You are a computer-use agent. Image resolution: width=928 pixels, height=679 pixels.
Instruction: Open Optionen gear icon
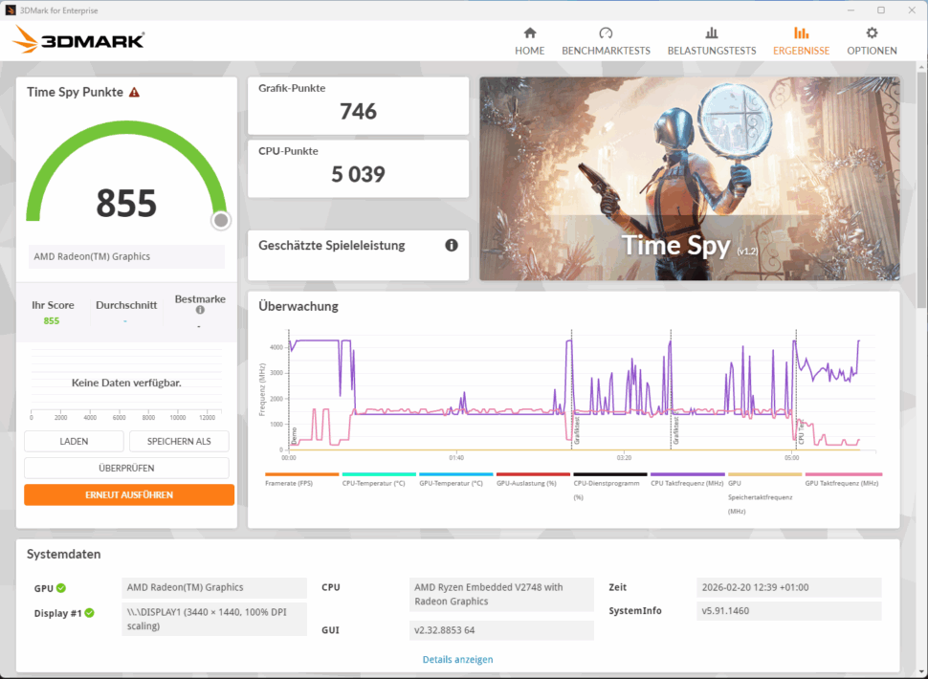tap(872, 33)
